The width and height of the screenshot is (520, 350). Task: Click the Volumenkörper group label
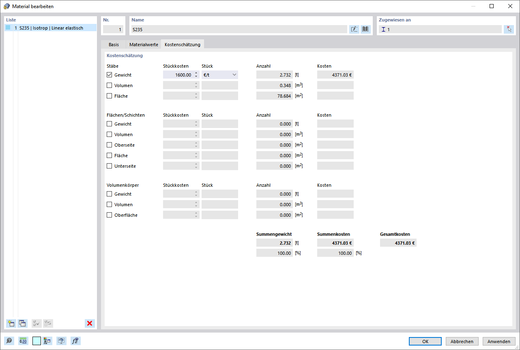coord(123,185)
